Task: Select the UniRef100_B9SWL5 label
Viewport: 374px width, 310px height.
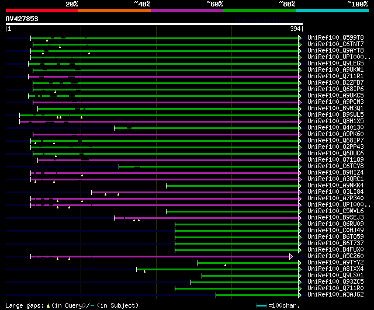Action: (335, 115)
